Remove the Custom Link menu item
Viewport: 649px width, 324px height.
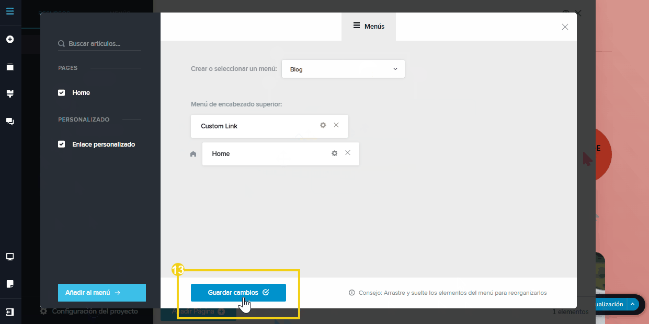pyautogui.click(x=336, y=125)
